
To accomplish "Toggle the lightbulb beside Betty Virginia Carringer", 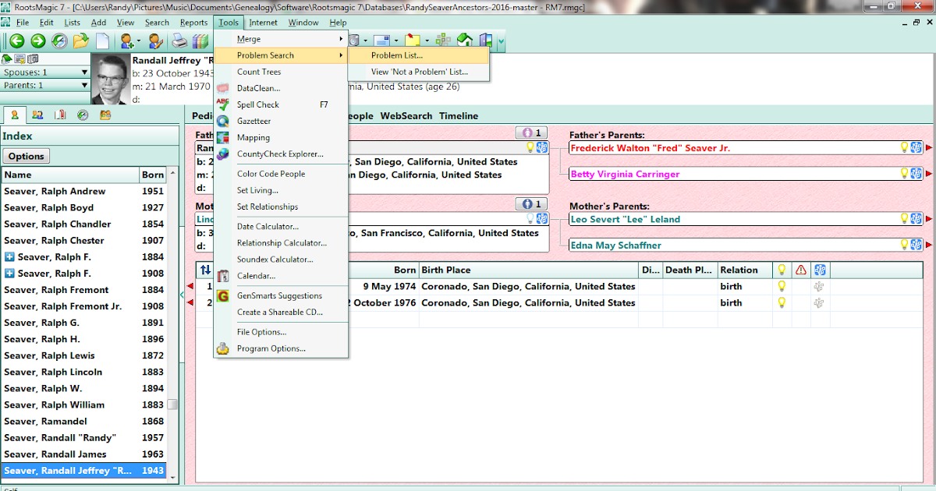I will tap(904, 173).
